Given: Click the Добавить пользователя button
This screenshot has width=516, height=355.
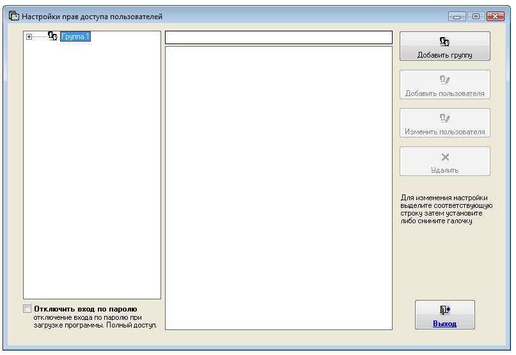Looking at the screenshot, I should [x=444, y=84].
